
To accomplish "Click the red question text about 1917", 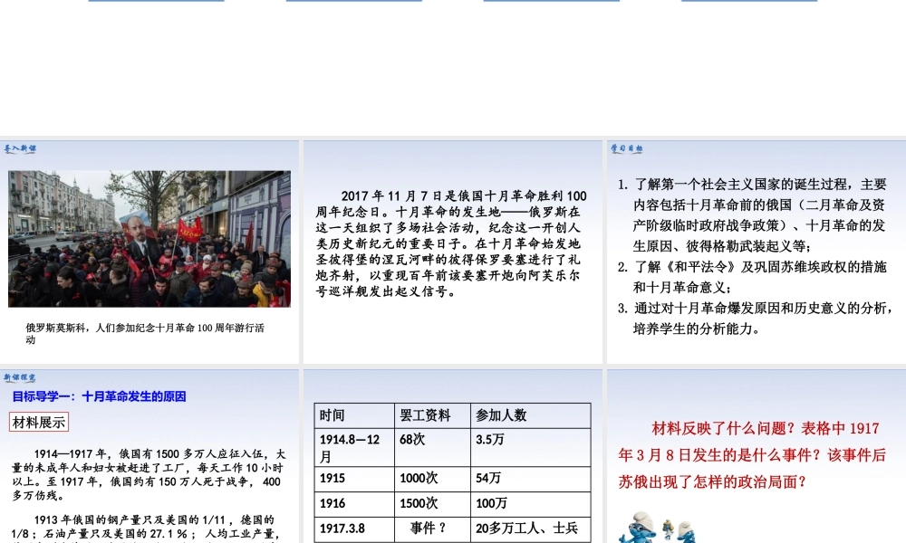I will (755, 451).
